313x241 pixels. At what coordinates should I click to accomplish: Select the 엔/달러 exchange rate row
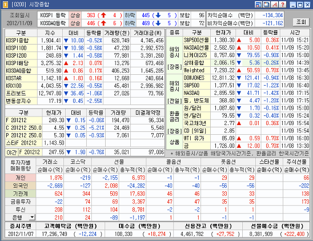click(246, 116)
